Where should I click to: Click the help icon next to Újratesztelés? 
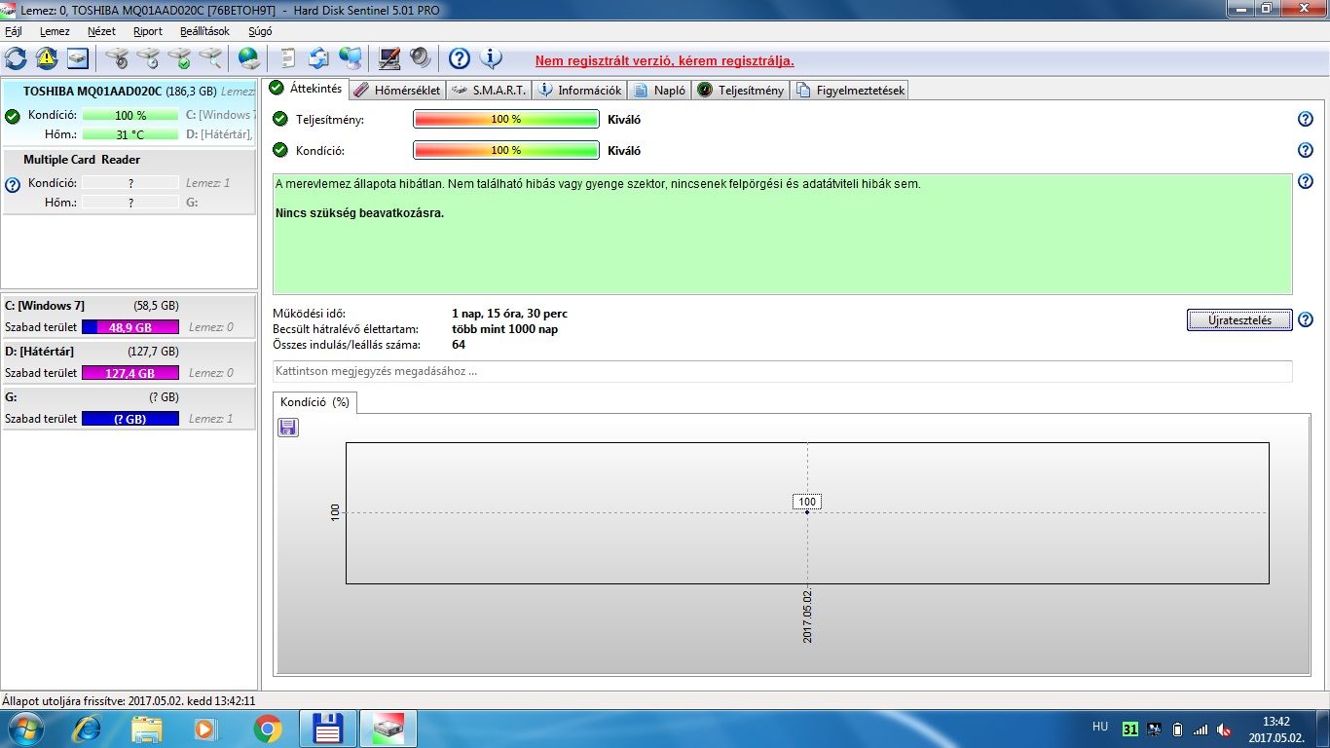point(1306,319)
